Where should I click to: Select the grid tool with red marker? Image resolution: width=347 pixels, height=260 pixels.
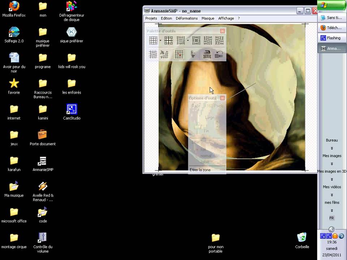179,55
